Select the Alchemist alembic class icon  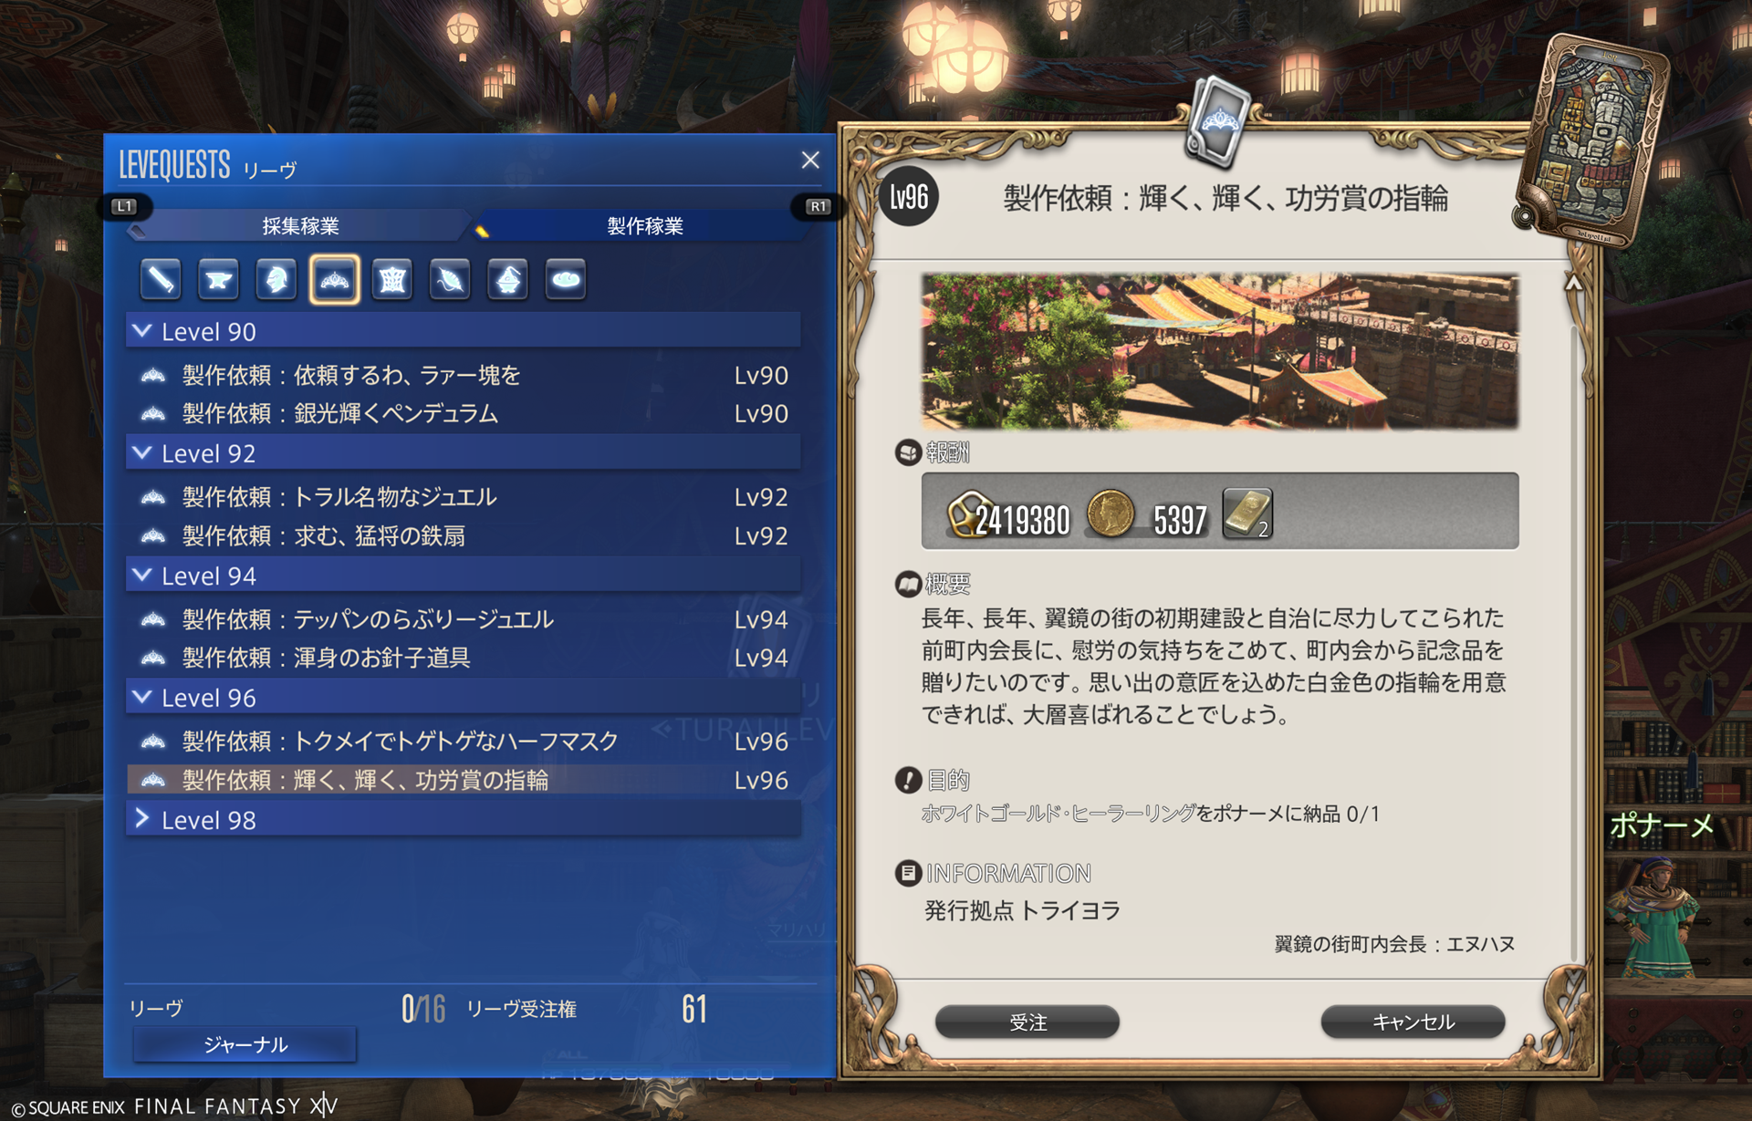point(508,280)
